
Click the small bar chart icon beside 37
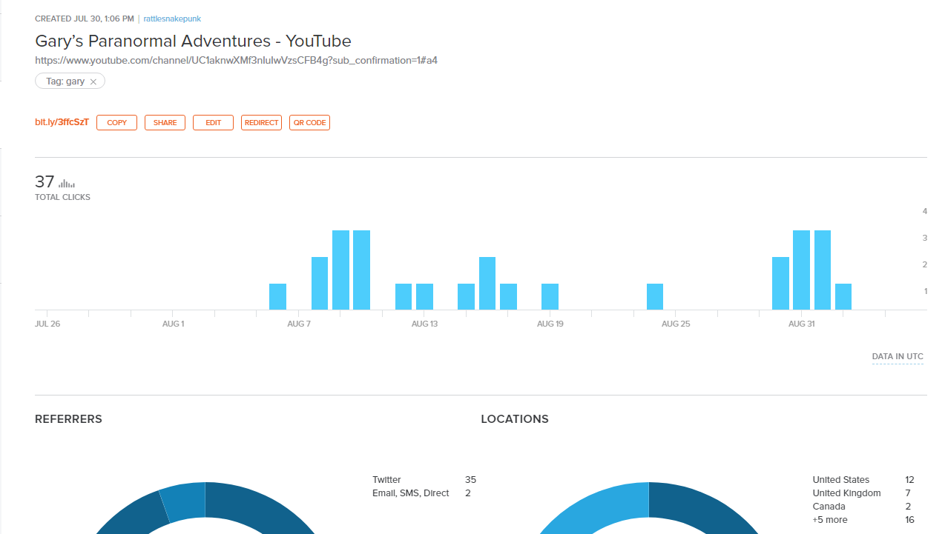pyautogui.click(x=67, y=183)
